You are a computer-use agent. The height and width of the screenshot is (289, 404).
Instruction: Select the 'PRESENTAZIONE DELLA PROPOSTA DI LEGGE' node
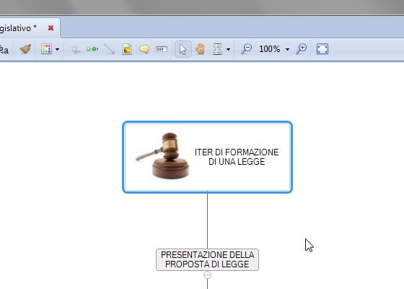point(208,259)
